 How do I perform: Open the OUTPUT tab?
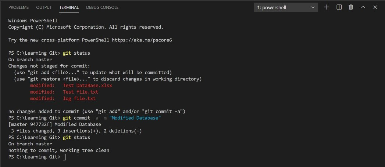(x=43, y=7)
